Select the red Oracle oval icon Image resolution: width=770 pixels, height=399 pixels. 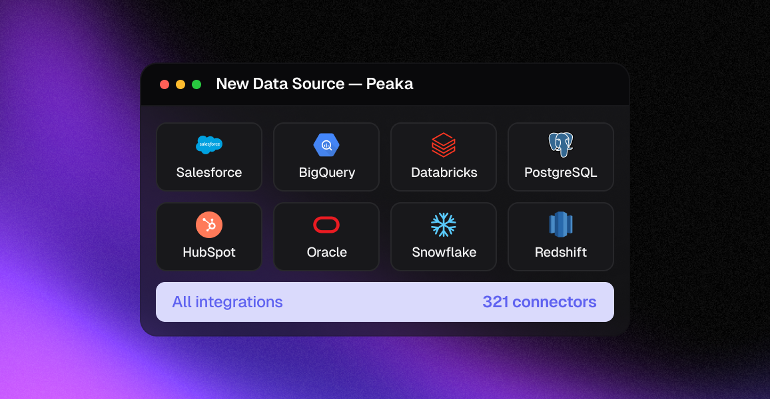pyautogui.click(x=326, y=225)
